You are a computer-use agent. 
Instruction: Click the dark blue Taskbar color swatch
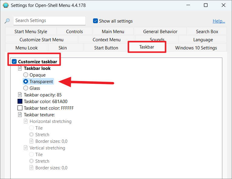point(20,101)
